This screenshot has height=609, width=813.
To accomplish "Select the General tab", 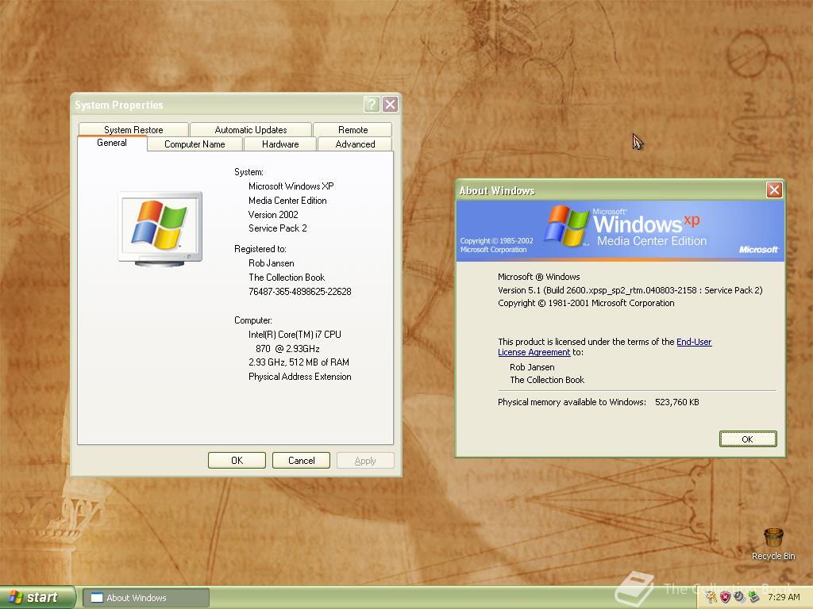I will tap(111, 143).
